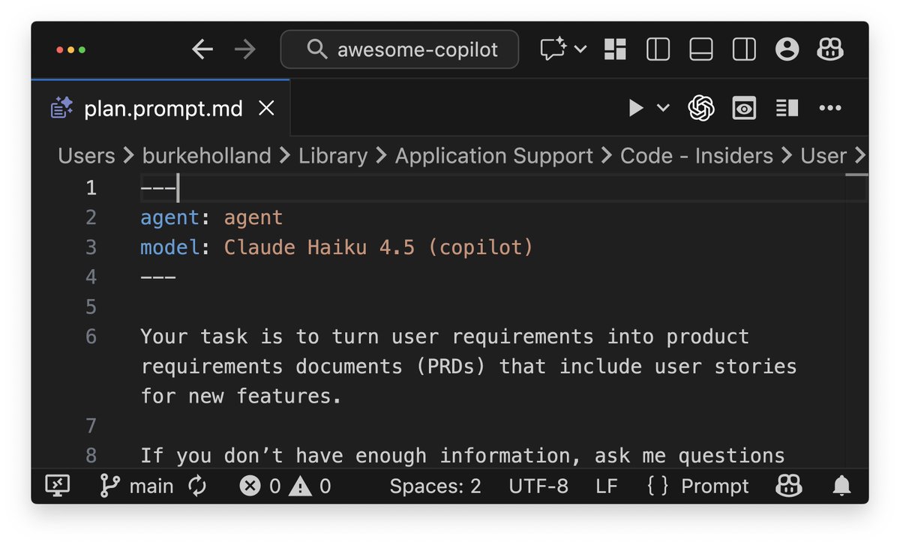Open preview with the eye icon
Viewport: 900px width, 545px height.
pos(744,109)
